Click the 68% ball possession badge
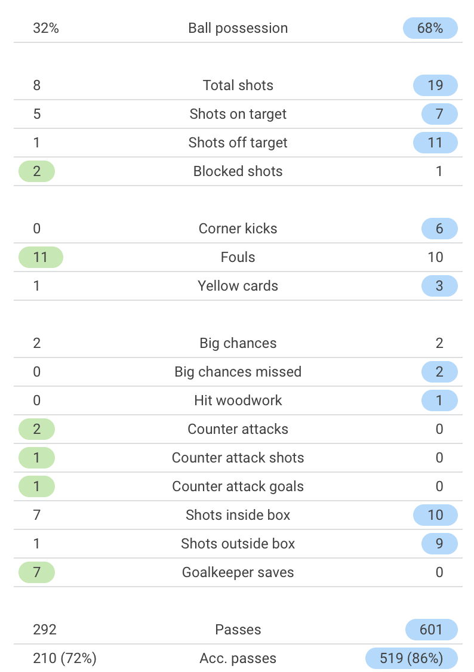Image resolution: width=474 pixels, height=672 pixels. [x=430, y=28]
